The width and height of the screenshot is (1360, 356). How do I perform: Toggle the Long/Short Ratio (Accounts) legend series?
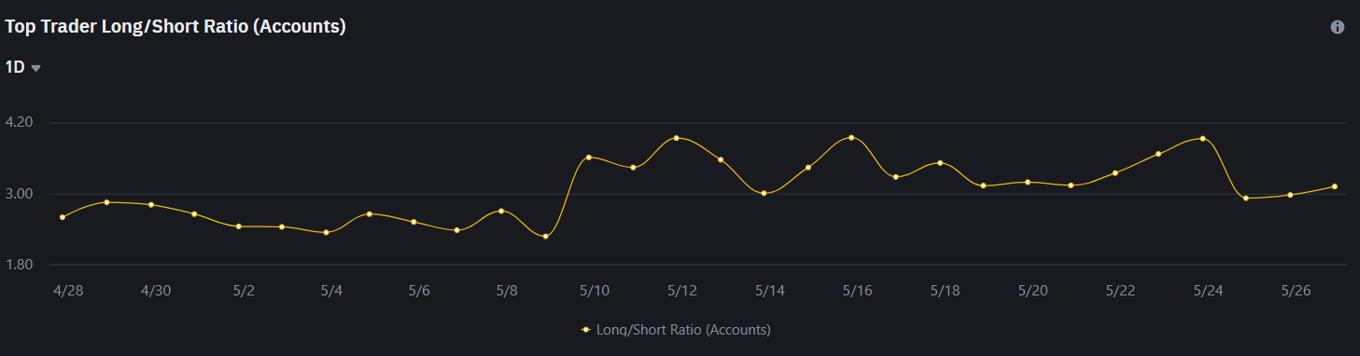coord(676,329)
